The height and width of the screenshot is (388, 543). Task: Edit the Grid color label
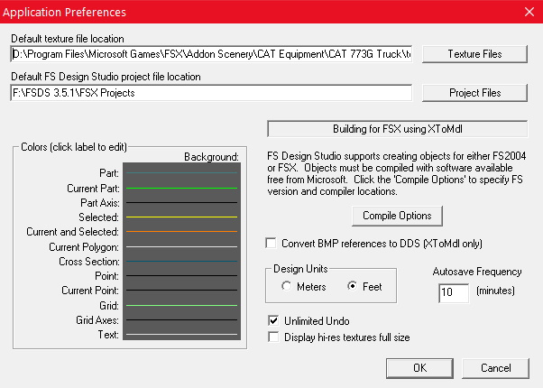107,306
